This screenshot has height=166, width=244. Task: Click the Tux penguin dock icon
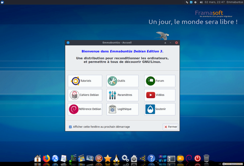116,158
